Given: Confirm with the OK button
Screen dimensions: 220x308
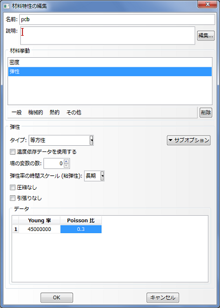Looking at the screenshot, I should point(57,298).
